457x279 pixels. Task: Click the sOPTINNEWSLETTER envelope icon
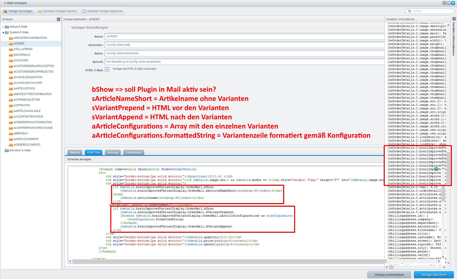tap(11, 100)
